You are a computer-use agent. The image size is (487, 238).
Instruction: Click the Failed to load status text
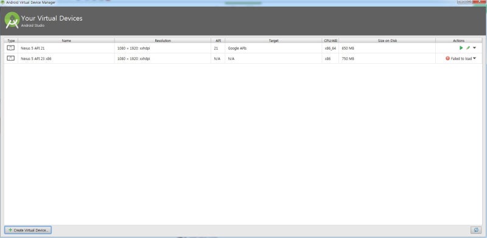point(461,58)
